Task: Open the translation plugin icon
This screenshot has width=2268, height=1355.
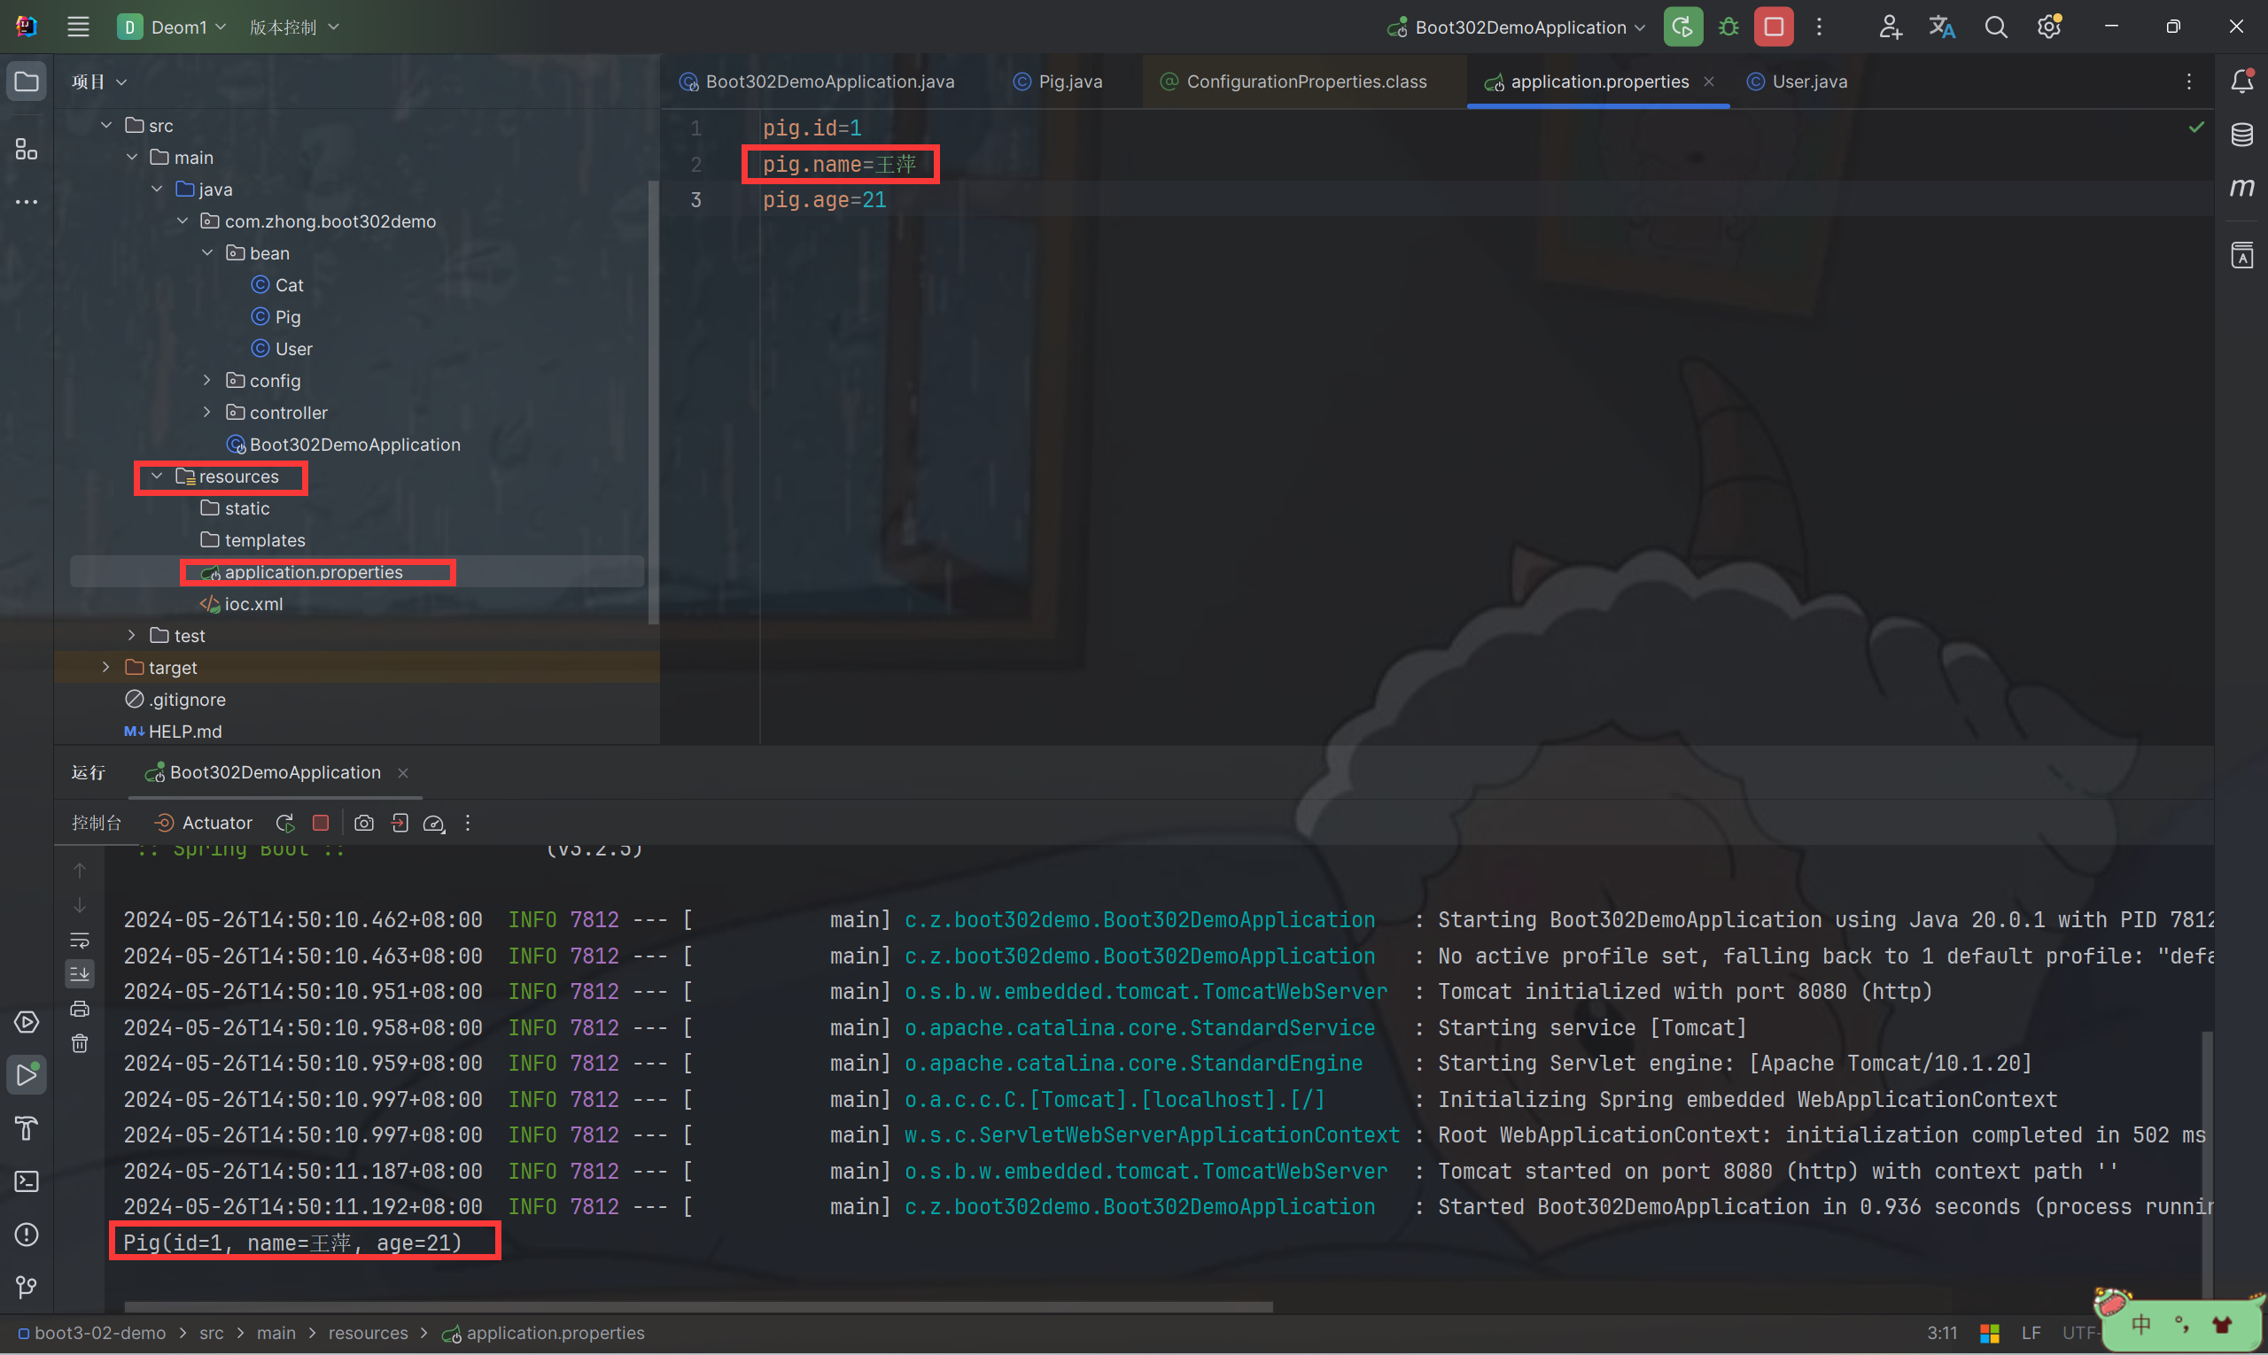Action: [1942, 27]
